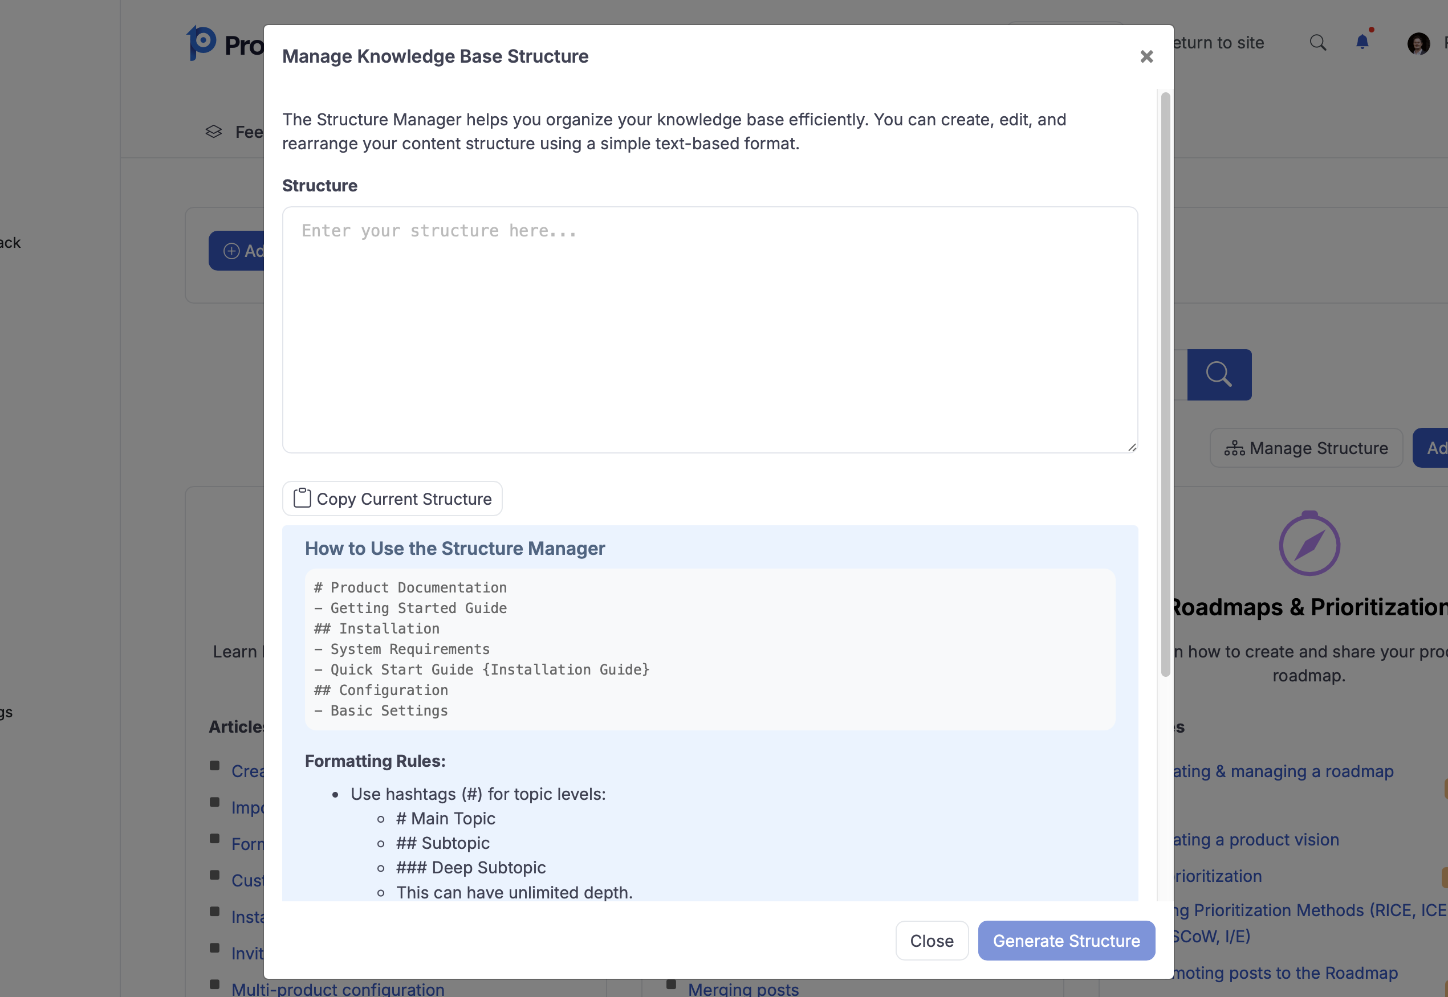Image resolution: width=1448 pixels, height=997 pixels.
Task: Click the logo icon at top left
Action: (201, 43)
